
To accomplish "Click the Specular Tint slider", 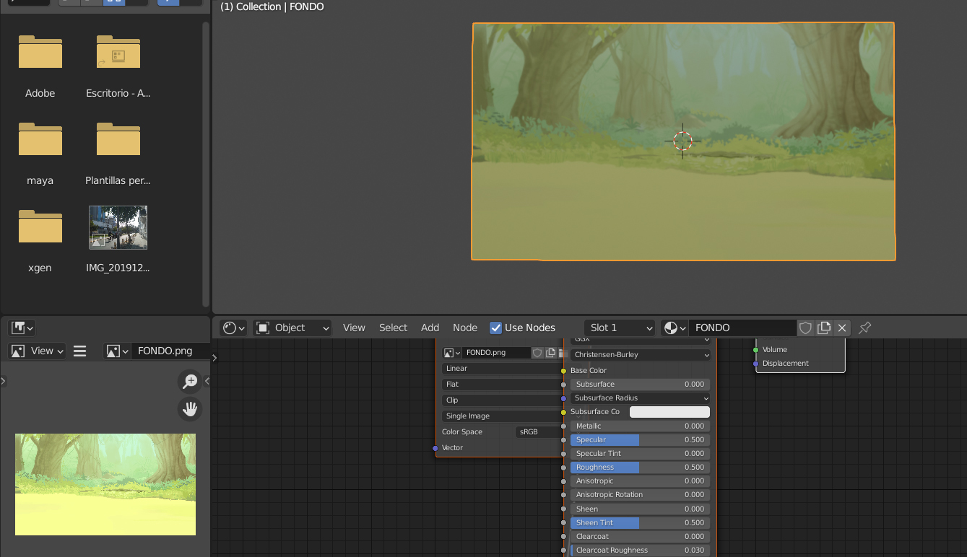I will [x=640, y=454].
